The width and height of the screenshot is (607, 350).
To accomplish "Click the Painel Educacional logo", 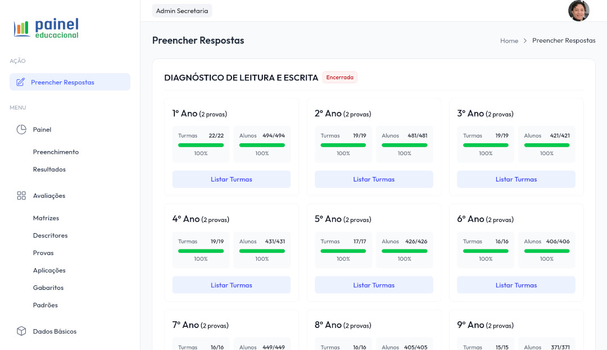I will point(46,28).
